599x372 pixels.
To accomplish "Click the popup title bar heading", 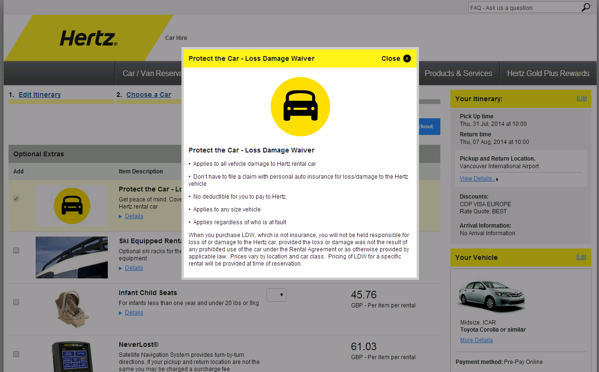I will (251, 58).
